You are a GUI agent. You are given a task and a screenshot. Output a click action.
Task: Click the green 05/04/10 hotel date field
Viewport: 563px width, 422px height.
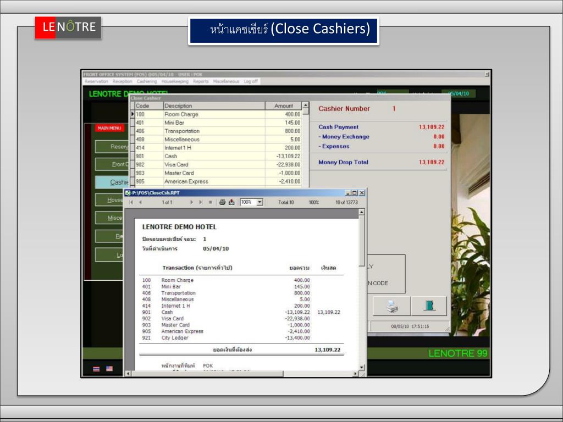click(x=459, y=93)
